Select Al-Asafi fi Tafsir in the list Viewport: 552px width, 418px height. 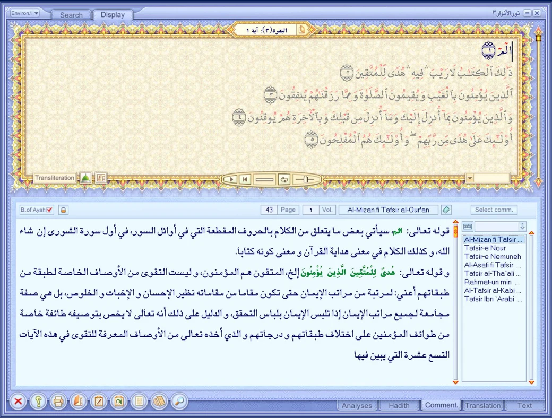(x=494, y=265)
